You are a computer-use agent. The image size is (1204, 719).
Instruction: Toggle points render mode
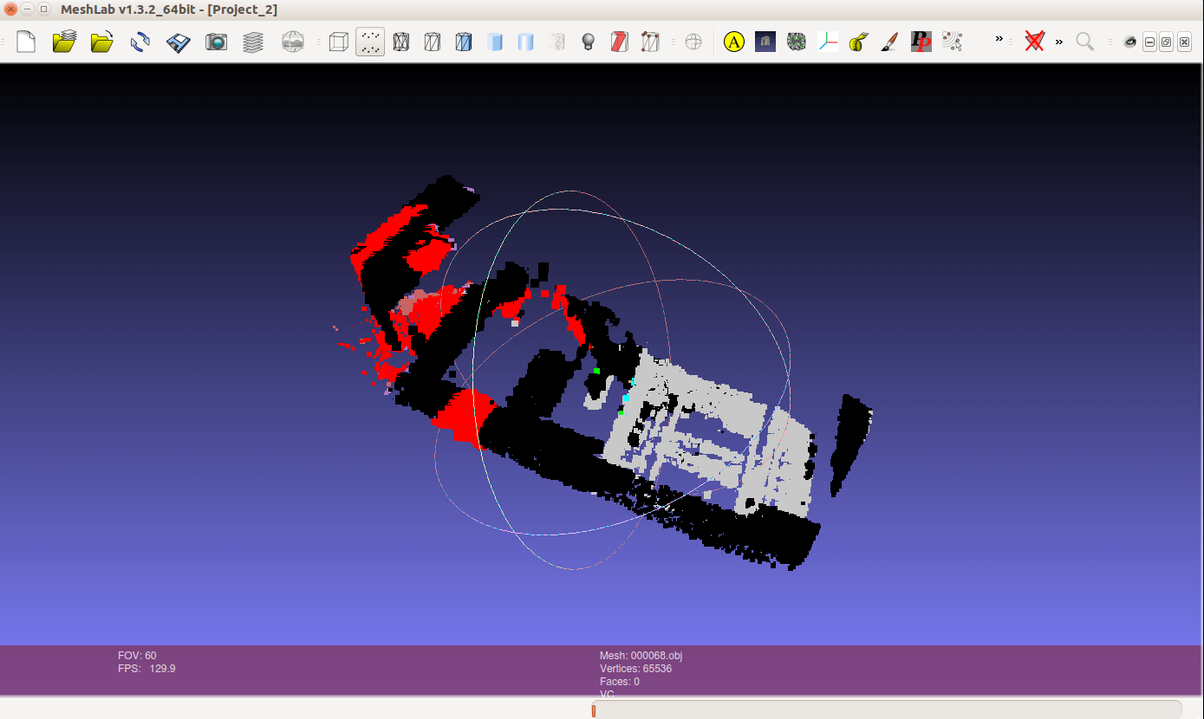(x=370, y=42)
